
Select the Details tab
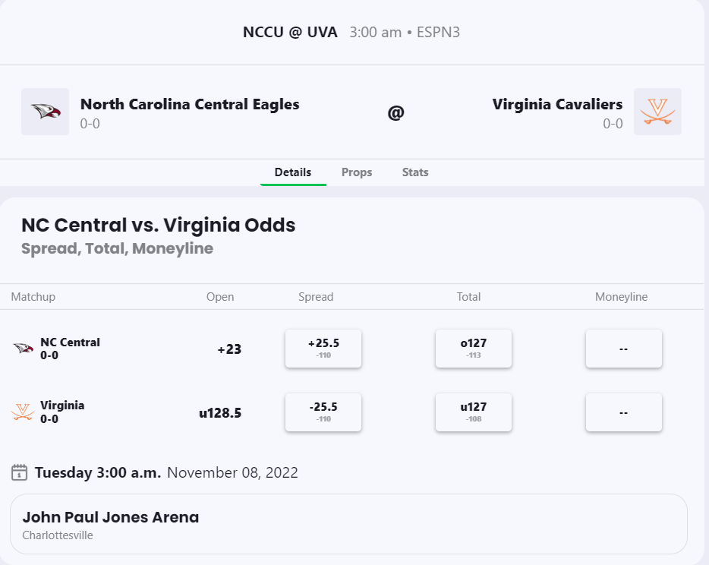point(293,172)
